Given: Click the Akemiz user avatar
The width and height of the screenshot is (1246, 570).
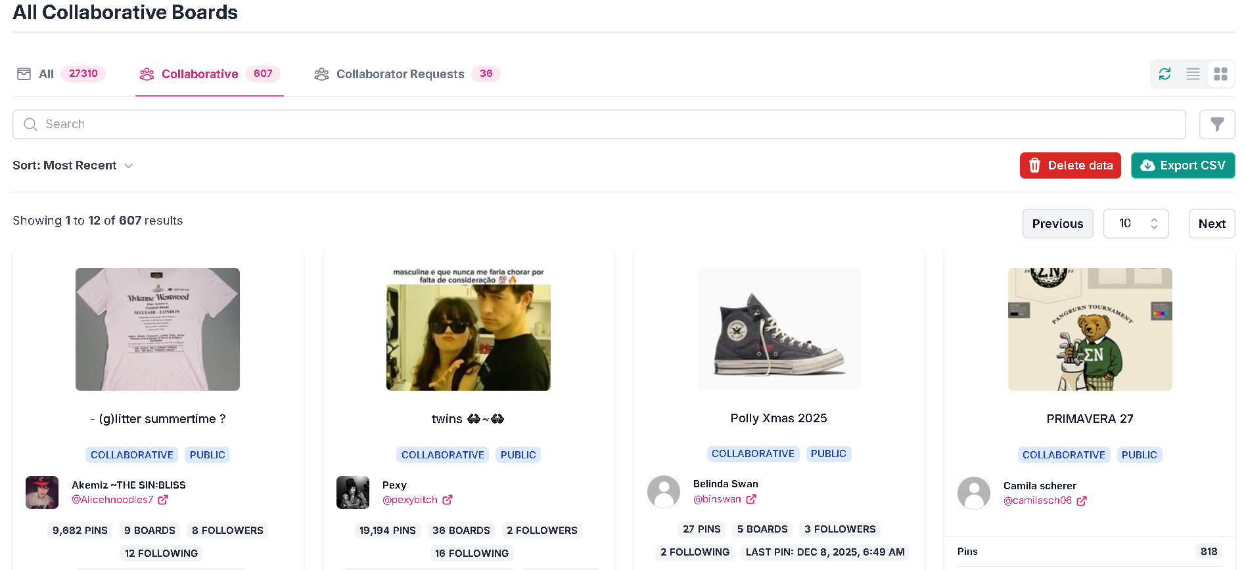Looking at the screenshot, I should pos(42,493).
